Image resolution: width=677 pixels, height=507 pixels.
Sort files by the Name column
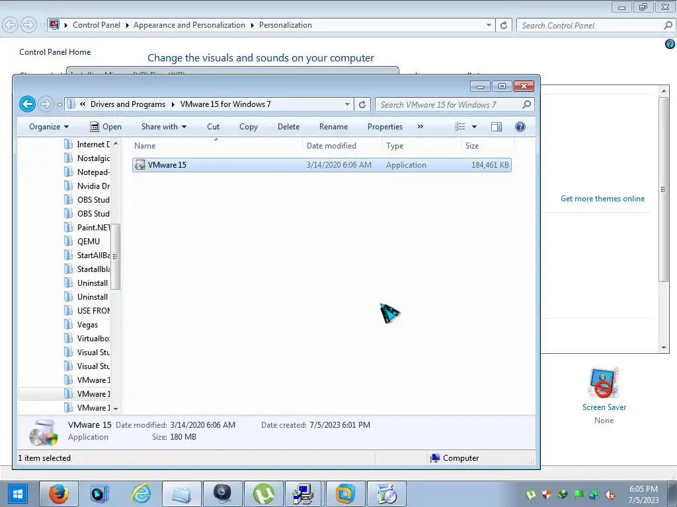tap(217, 146)
